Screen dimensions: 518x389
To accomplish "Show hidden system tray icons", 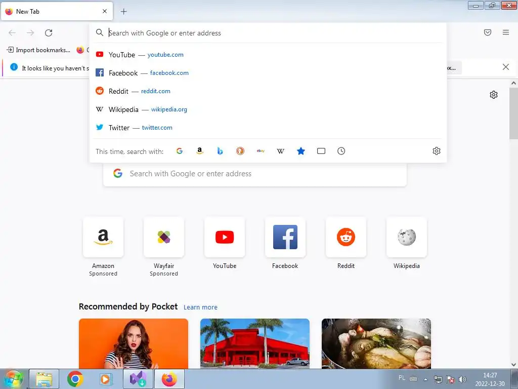I will [x=426, y=379].
